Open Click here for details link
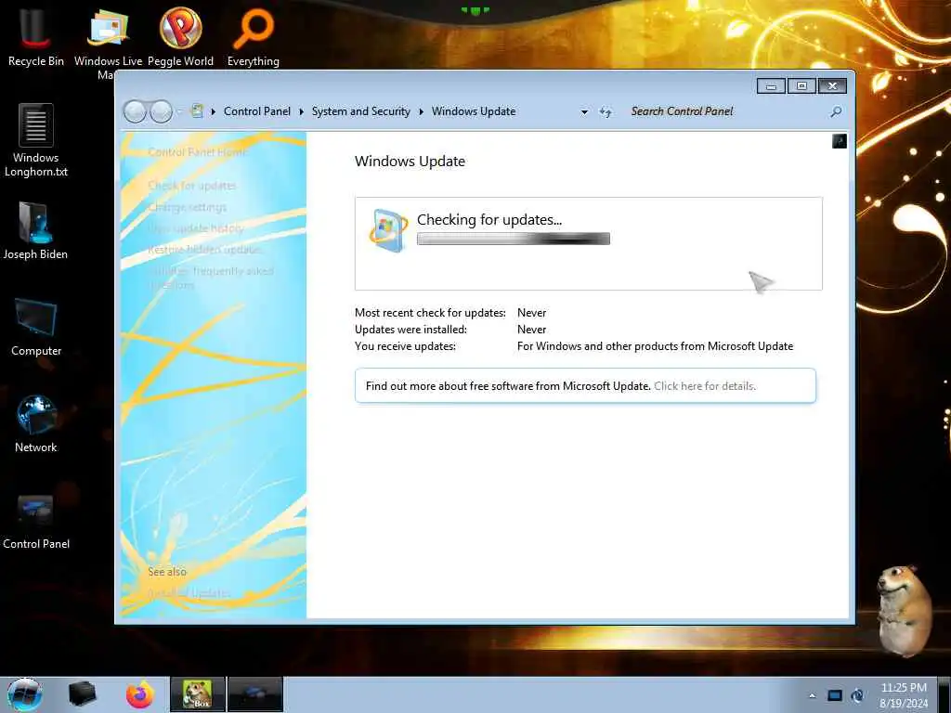Viewport: 951px width, 713px height. coord(705,386)
